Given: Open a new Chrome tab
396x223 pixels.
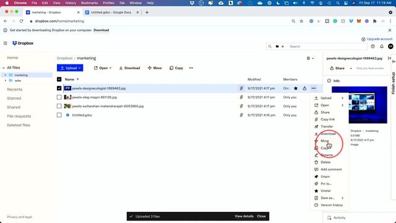Looking at the screenshot, I should tap(147, 12).
